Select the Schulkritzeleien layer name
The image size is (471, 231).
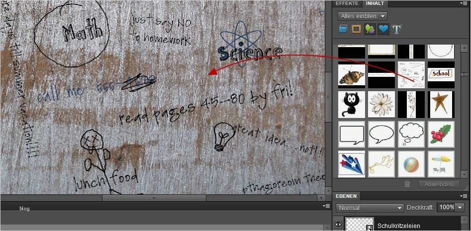click(398, 226)
